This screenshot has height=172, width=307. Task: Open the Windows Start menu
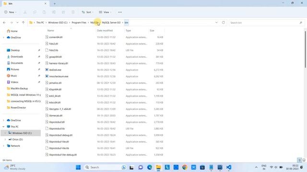click(78, 167)
